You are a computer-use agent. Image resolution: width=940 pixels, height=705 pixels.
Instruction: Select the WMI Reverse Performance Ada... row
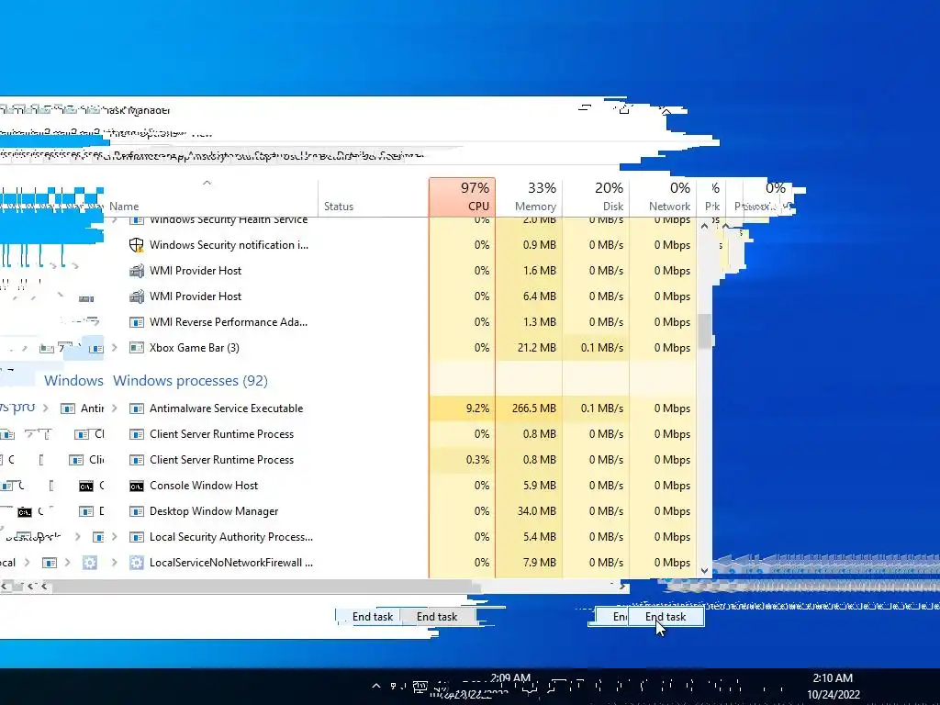[402, 322]
